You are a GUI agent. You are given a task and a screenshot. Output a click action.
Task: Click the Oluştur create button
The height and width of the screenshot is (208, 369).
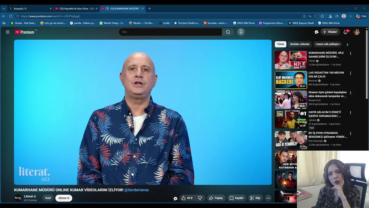[x=330, y=32]
